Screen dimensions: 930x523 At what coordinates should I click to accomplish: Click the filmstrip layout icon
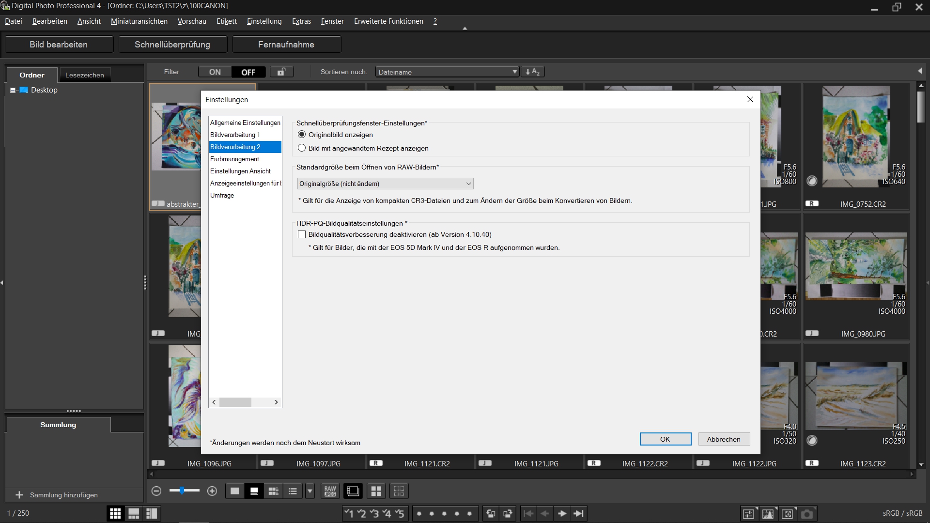[353, 491]
